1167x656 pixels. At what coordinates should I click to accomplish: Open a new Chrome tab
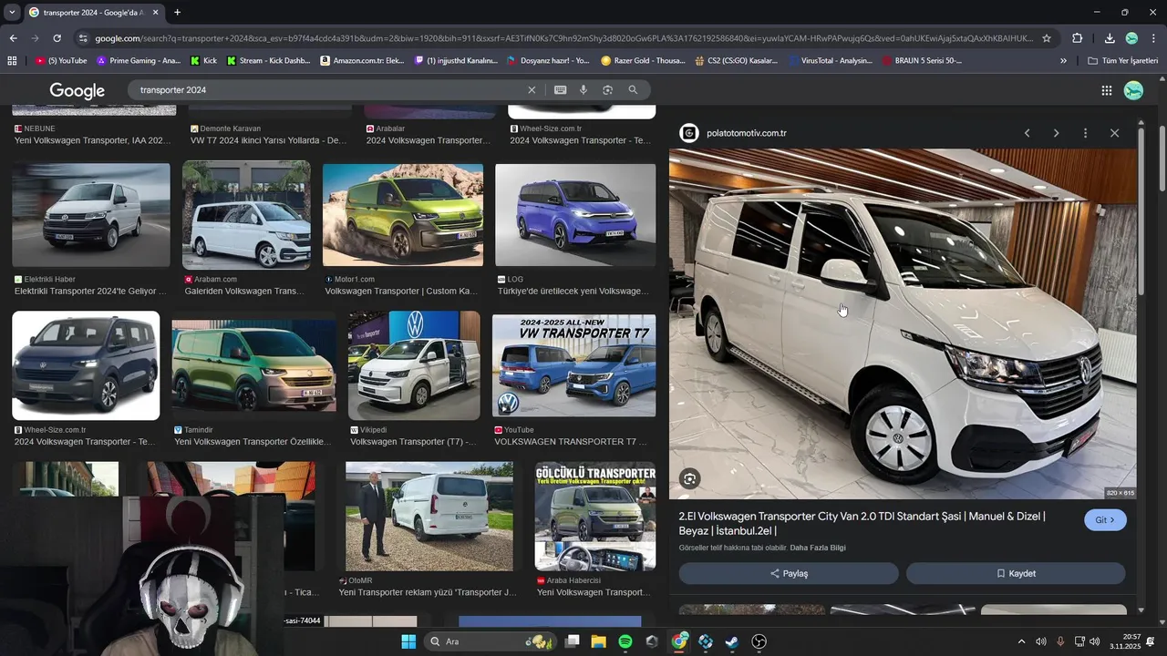[177, 13]
